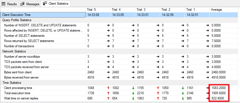240x103 pixels.
Task: Select TDS packets received from server label
Action: click(26, 67)
